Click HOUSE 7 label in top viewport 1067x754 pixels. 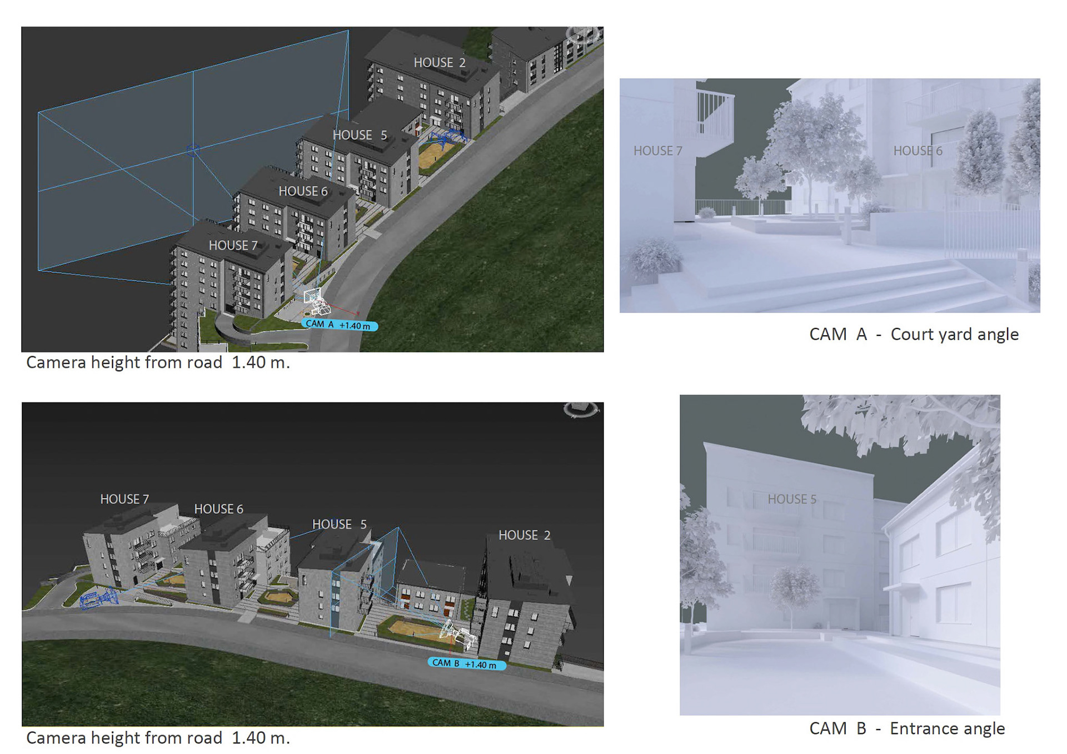click(x=233, y=245)
